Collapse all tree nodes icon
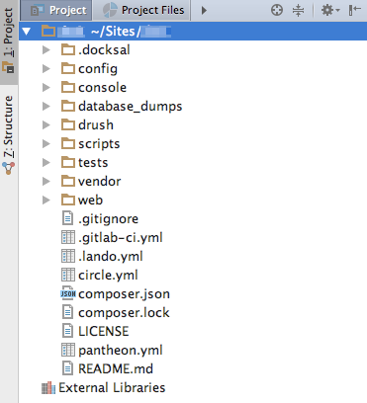The width and height of the screenshot is (367, 403). coord(298,10)
